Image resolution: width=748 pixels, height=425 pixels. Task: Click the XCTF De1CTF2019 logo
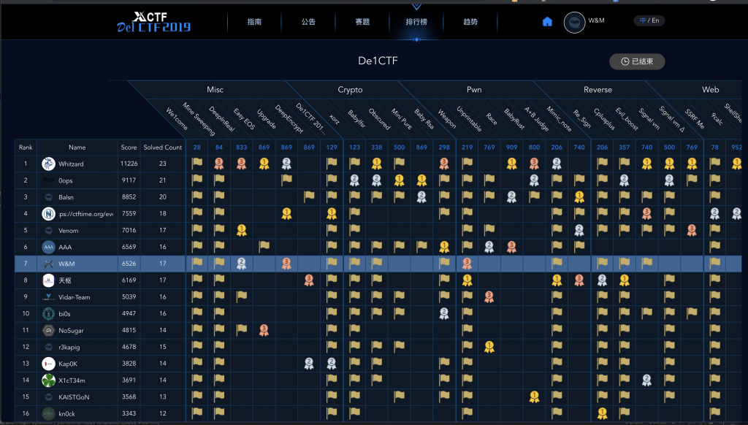pyautogui.click(x=153, y=22)
